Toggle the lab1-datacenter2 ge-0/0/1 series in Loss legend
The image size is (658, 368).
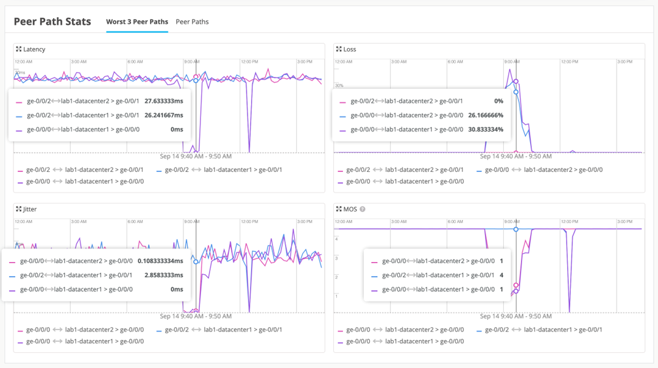tap(402, 170)
